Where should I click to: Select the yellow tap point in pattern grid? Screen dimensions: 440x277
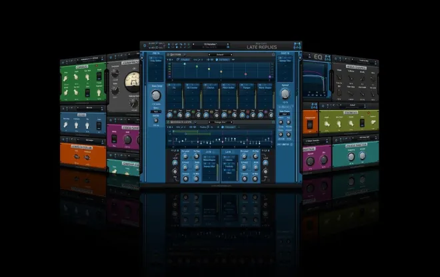point(209,69)
